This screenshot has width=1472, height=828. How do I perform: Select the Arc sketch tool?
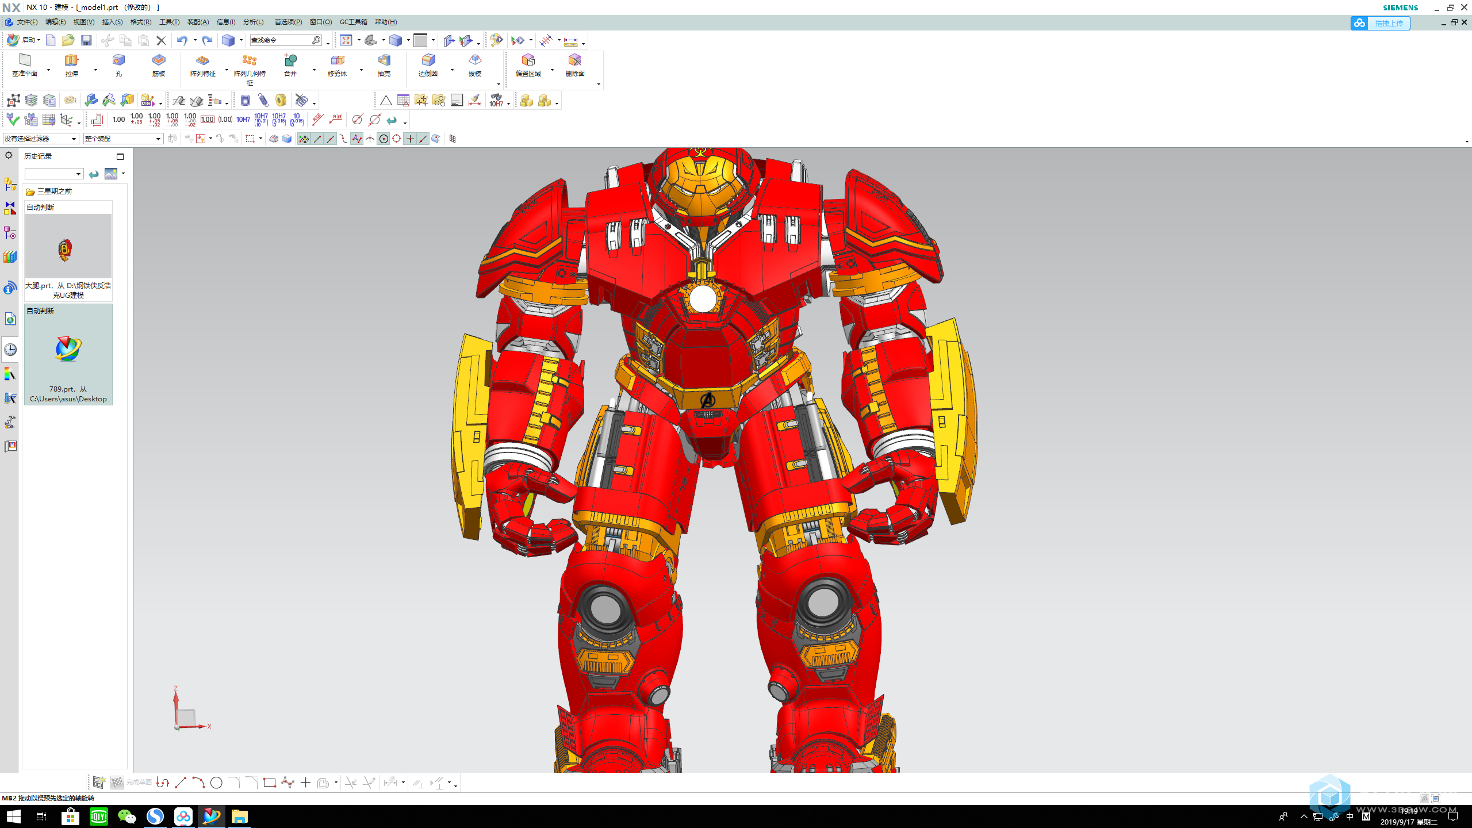click(198, 783)
